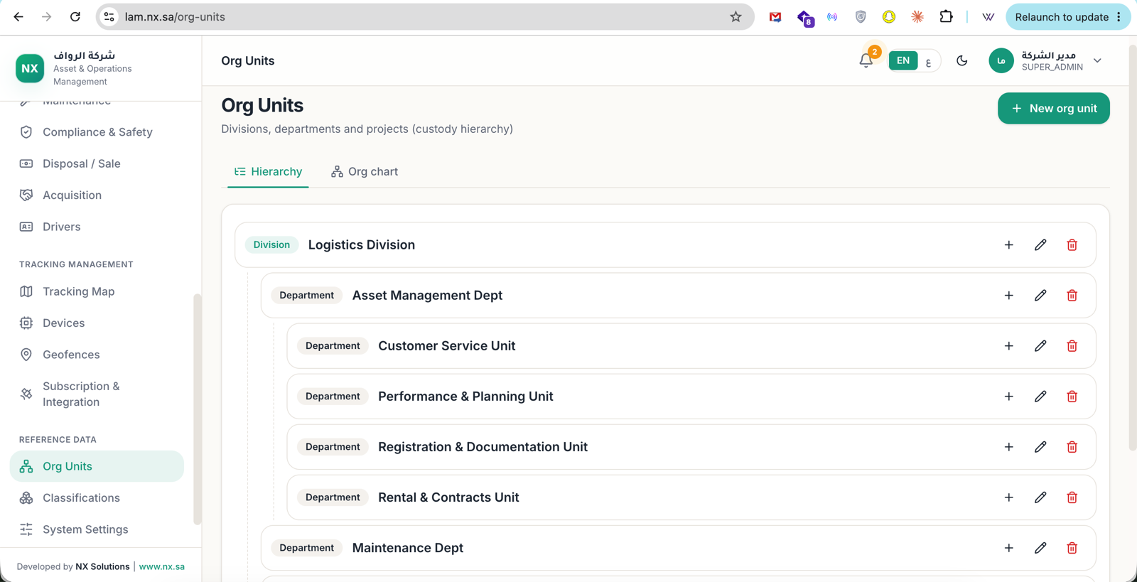Viewport: 1137px width, 582px height.
Task: Edit Performance & Planning Unit
Action: click(x=1040, y=397)
